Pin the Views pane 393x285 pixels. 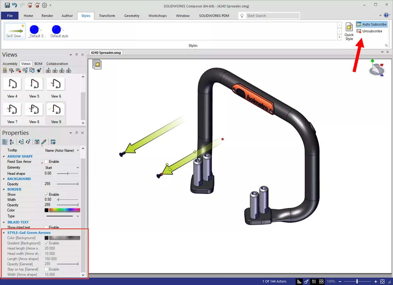(x=77, y=55)
